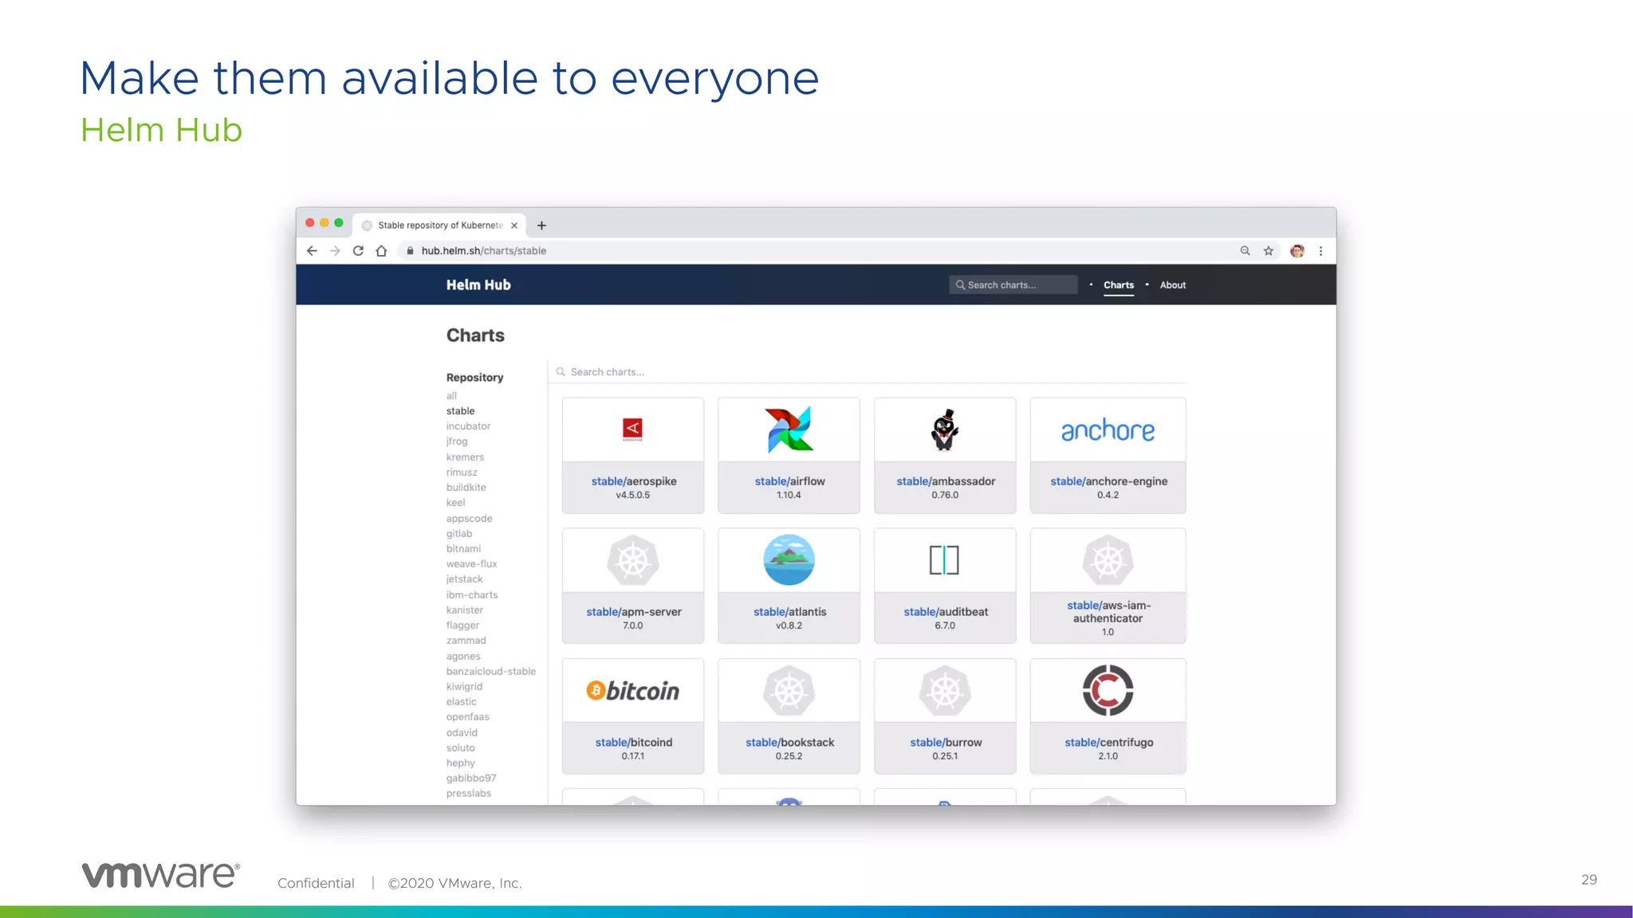Select the weave-flux repository
This screenshot has width=1633, height=918.
point(471,564)
